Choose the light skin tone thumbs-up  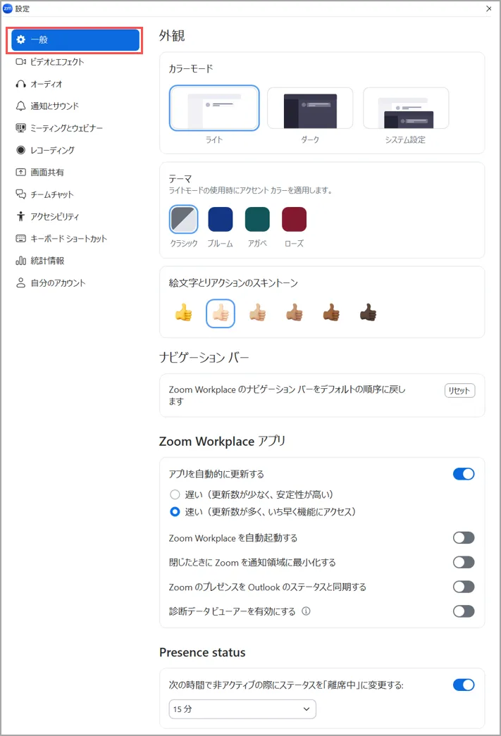click(221, 313)
